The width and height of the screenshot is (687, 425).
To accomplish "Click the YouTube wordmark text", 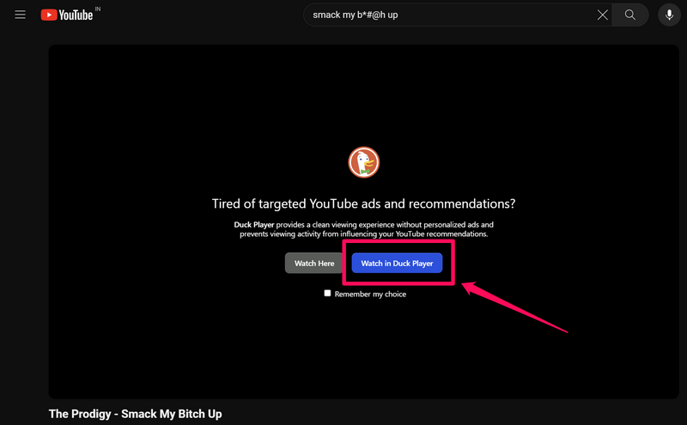I will click(76, 15).
